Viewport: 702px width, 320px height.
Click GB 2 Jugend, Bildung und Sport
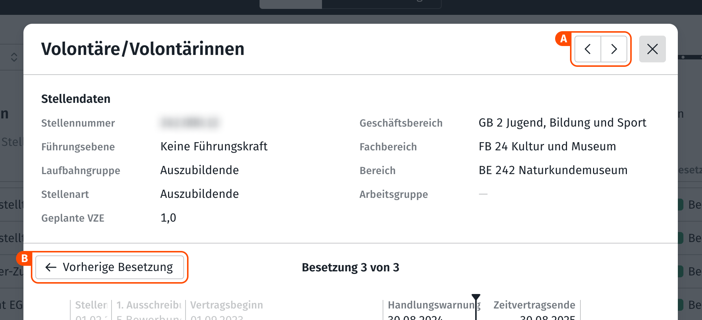(x=562, y=123)
